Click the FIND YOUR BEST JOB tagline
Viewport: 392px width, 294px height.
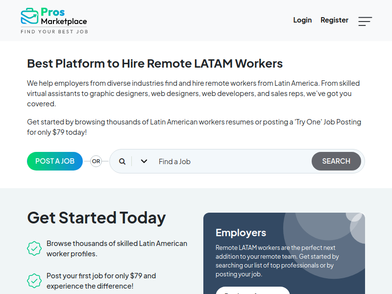[x=54, y=31]
